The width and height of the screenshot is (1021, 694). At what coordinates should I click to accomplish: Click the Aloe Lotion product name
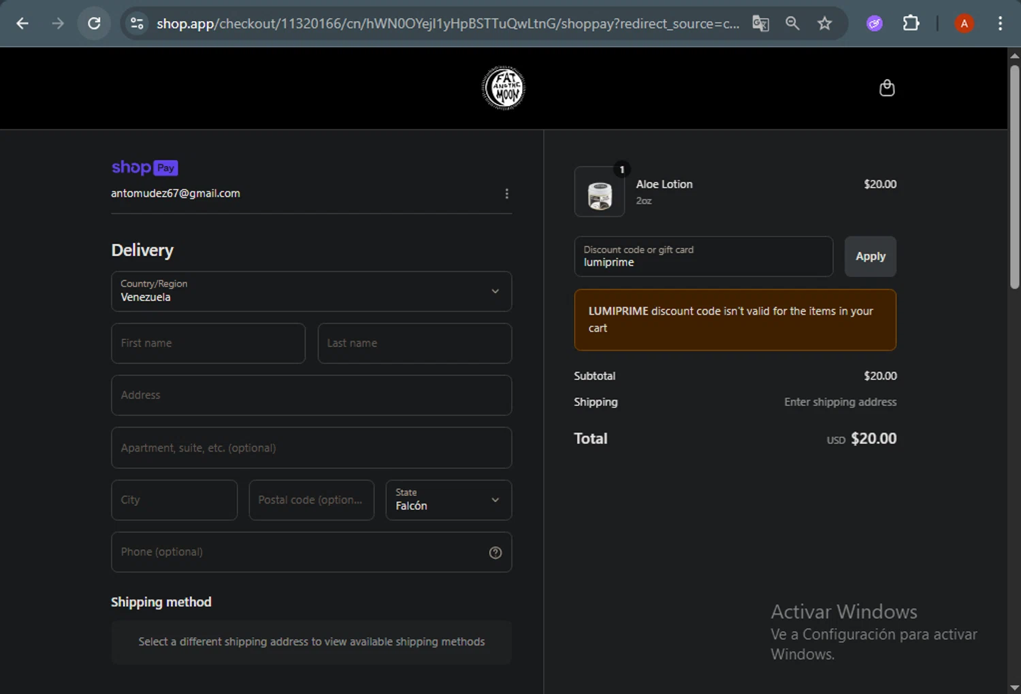(x=664, y=184)
